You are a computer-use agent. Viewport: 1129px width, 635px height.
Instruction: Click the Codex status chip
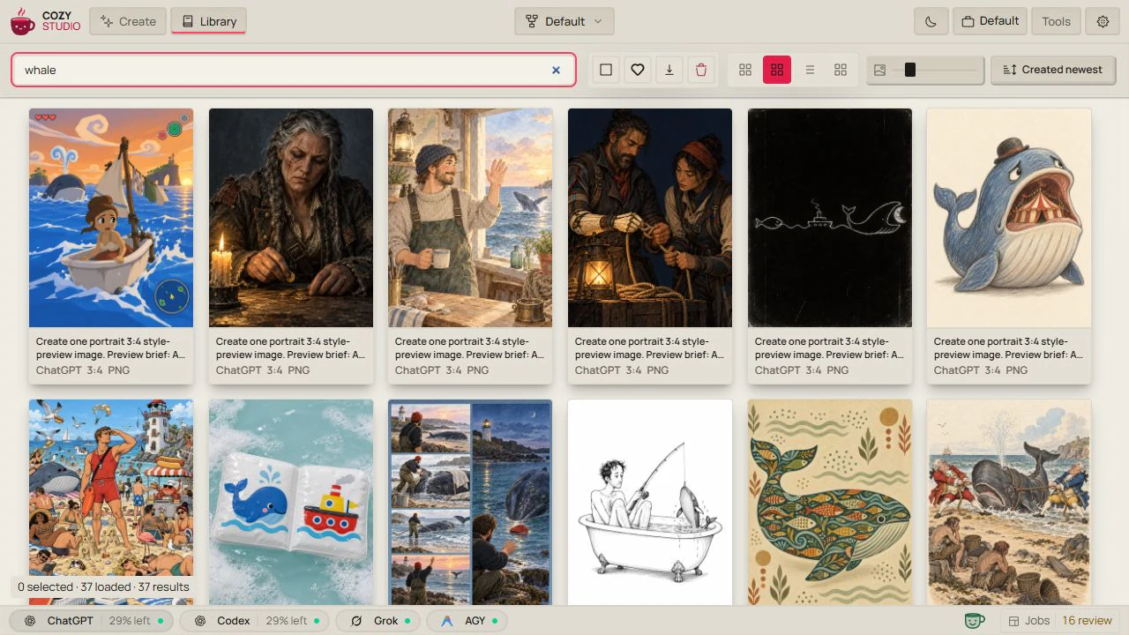[256, 621]
